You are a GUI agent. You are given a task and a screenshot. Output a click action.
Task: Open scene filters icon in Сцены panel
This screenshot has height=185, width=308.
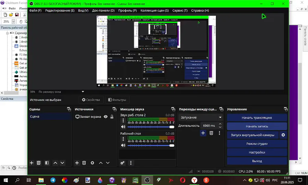[47, 163]
